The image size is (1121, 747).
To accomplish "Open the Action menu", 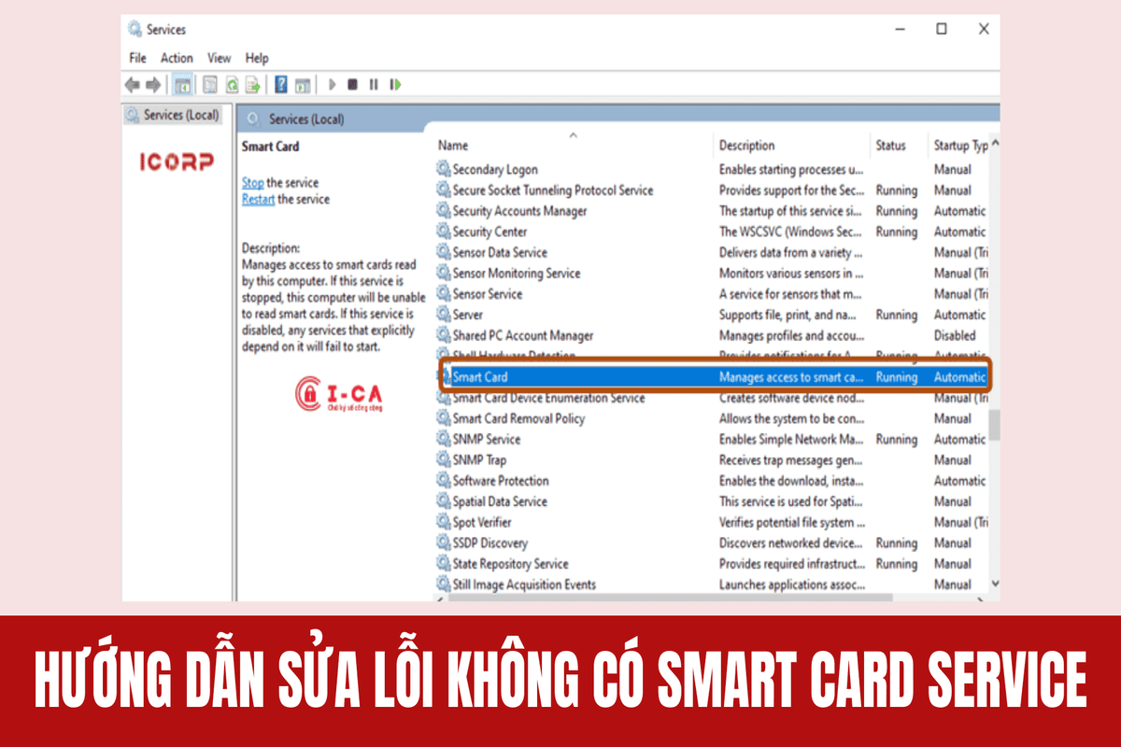I will 177,57.
